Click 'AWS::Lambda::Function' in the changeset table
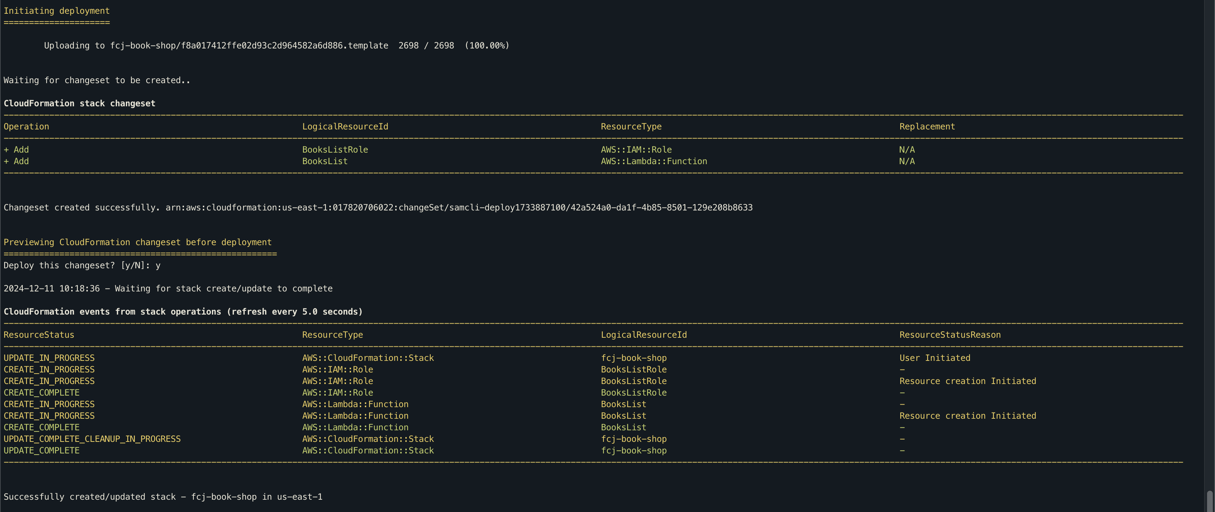The width and height of the screenshot is (1215, 512). [x=654, y=162]
